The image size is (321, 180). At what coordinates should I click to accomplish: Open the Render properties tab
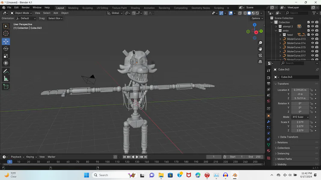click(269, 78)
